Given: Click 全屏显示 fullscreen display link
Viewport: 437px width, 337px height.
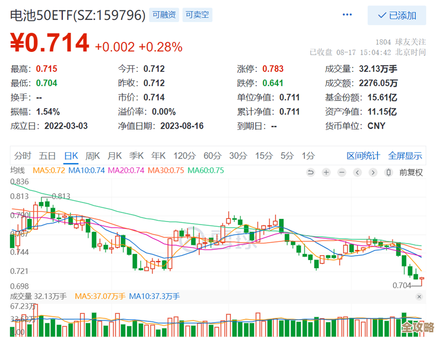Looking at the screenshot, I should click(x=405, y=156).
